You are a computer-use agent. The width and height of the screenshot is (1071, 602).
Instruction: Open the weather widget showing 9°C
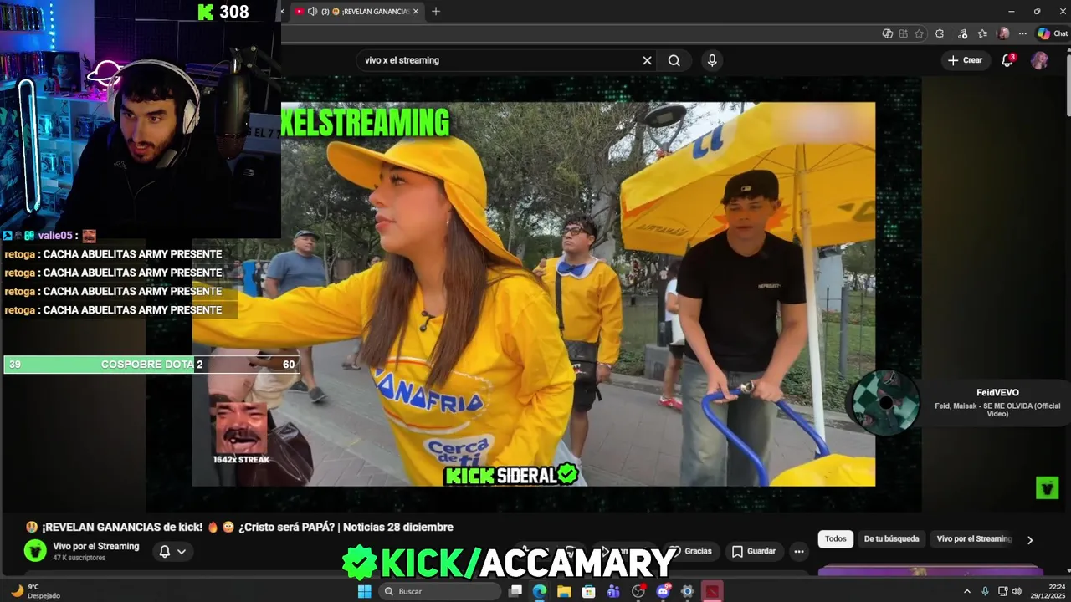pyautogui.click(x=36, y=591)
